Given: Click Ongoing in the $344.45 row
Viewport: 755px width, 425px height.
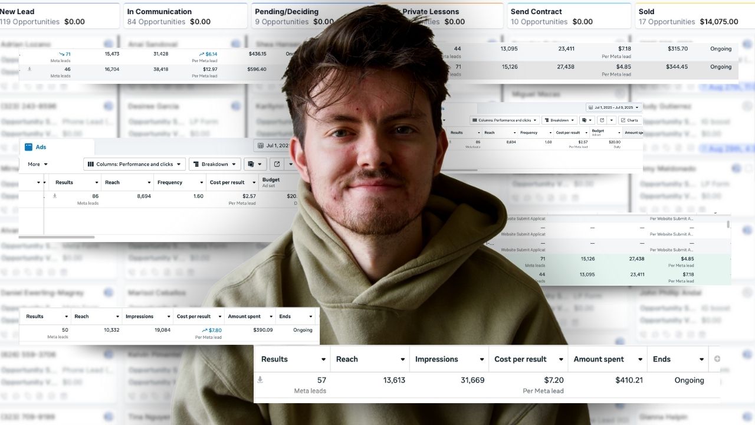Looking at the screenshot, I should coord(721,67).
